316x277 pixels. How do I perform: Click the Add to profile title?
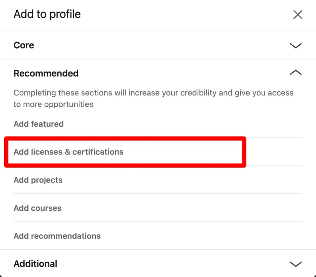47,14
